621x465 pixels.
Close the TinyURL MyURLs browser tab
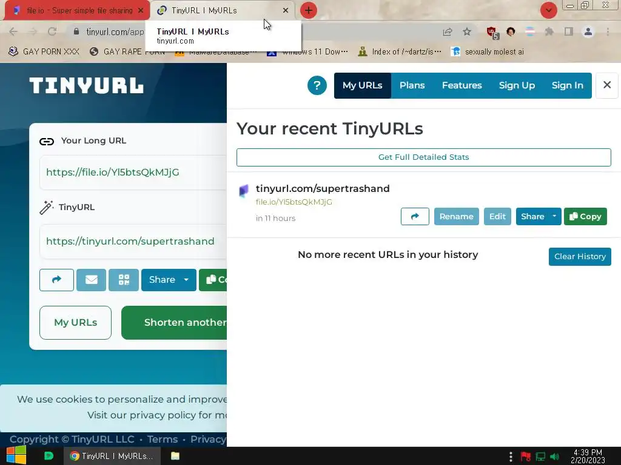(286, 11)
